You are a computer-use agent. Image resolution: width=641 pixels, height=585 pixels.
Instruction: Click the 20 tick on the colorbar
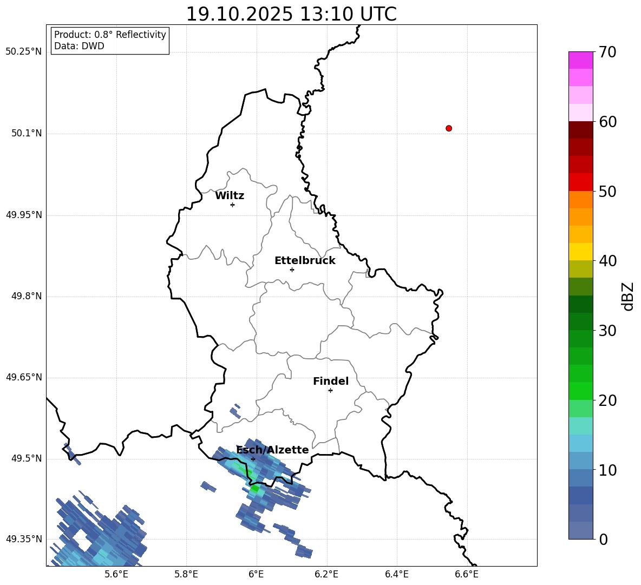pos(607,400)
